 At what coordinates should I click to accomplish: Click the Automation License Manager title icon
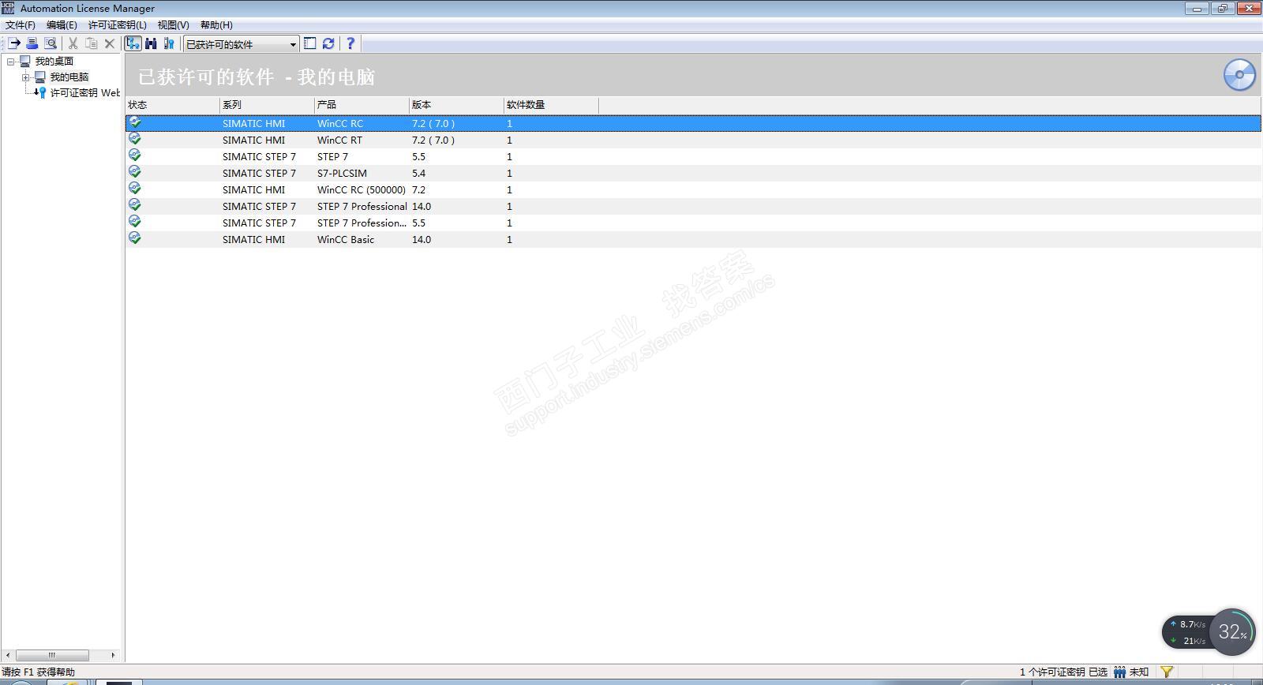(x=8, y=8)
